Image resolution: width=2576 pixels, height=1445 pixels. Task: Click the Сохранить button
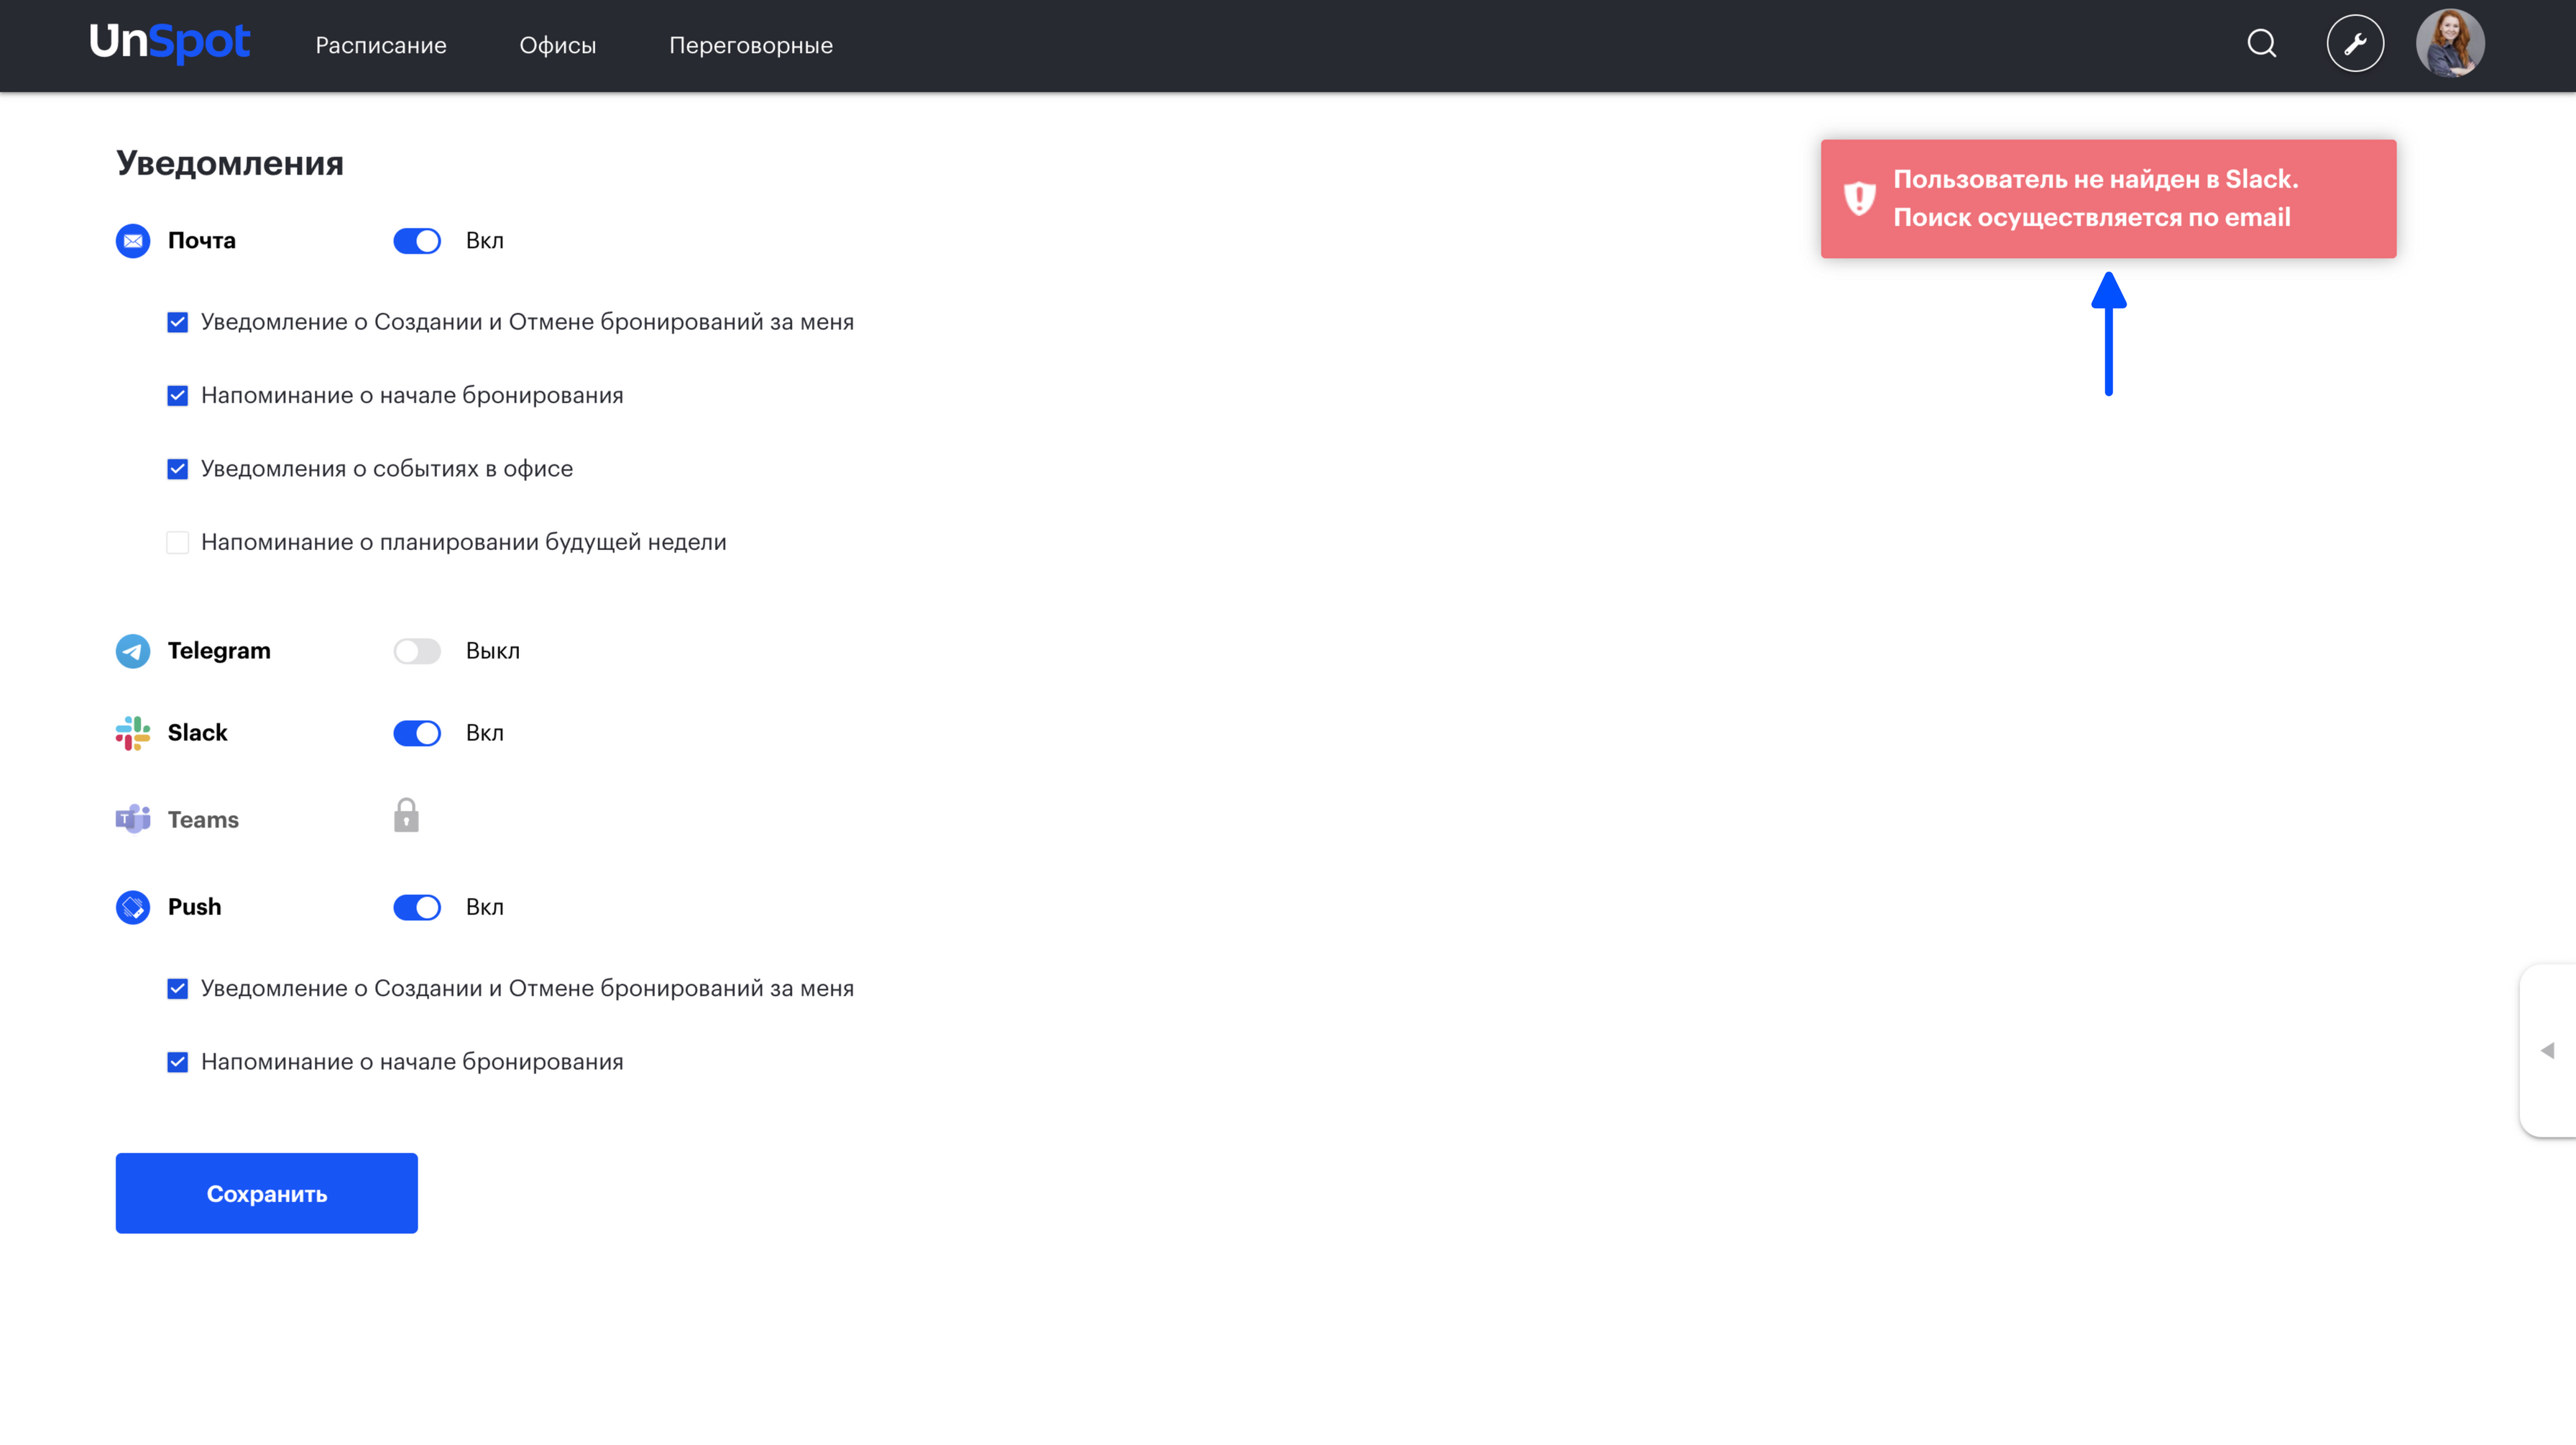point(267,1193)
